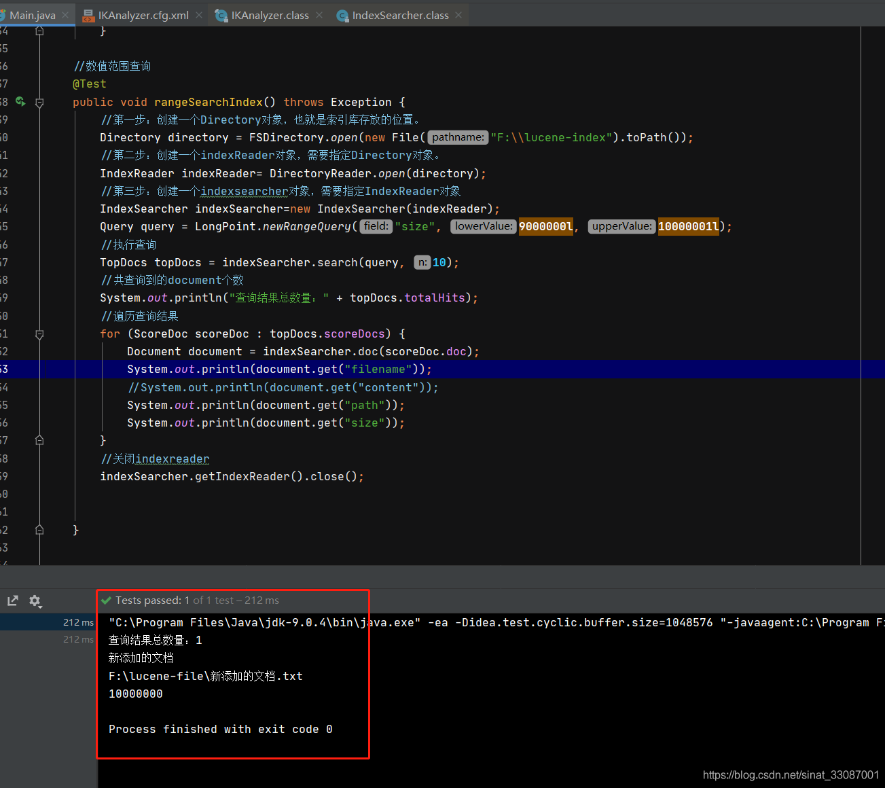Click the 10000000 output line
The width and height of the screenshot is (885, 788).
coord(136,694)
